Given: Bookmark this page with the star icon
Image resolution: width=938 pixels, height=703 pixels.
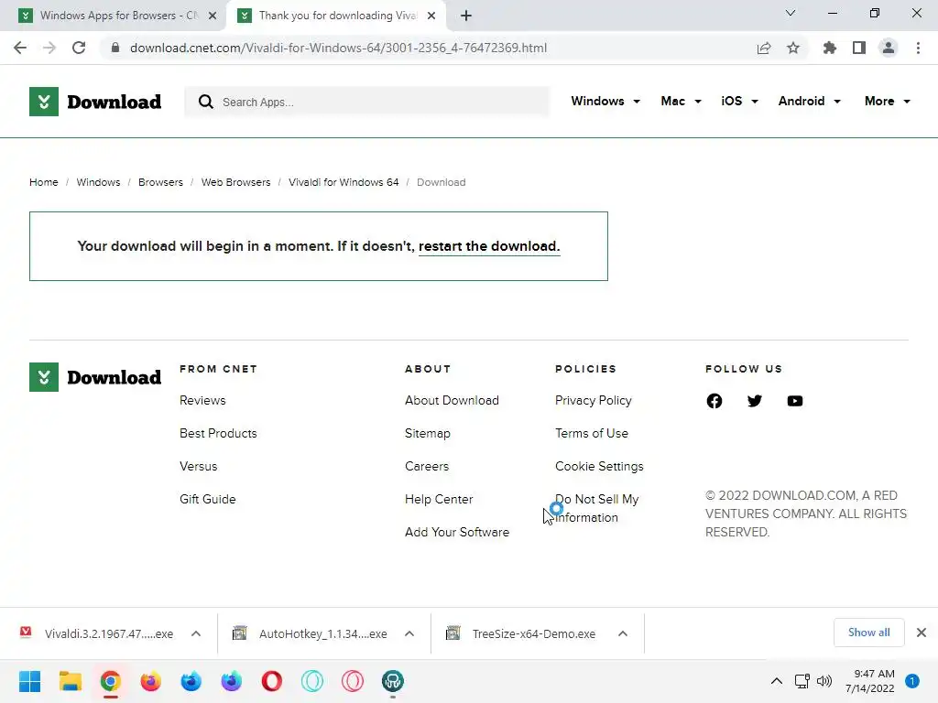Looking at the screenshot, I should point(793,48).
